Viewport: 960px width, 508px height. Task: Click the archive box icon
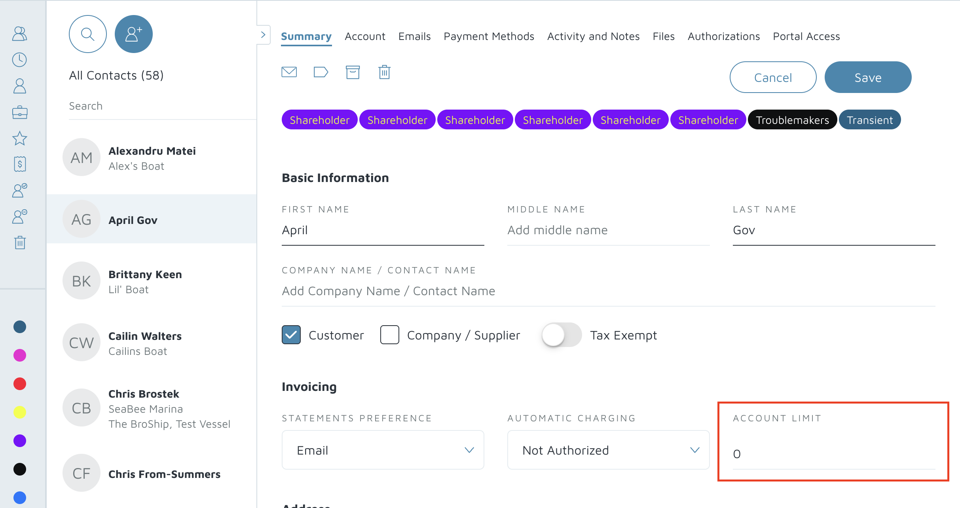pyautogui.click(x=353, y=72)
